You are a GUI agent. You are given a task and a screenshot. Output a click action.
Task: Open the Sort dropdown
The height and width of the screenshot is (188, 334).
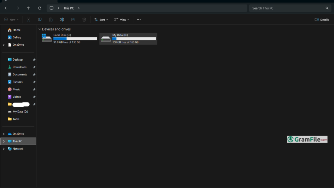click(x=101, y=20)
